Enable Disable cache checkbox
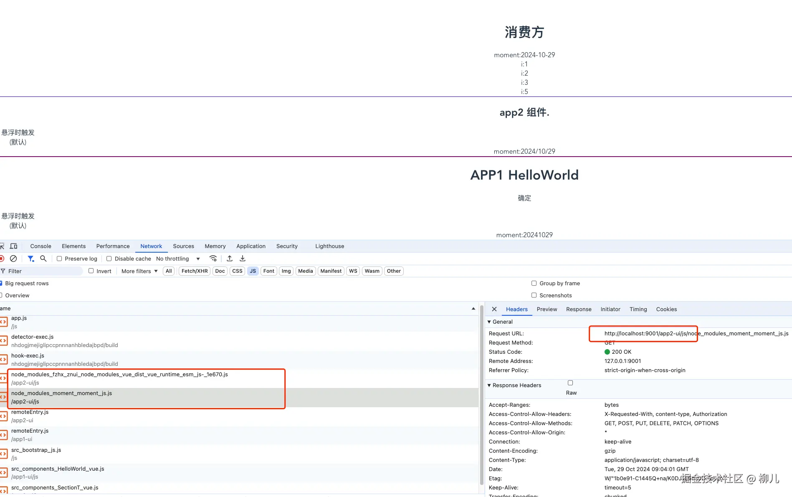792x497 pixels. click(x=109, y=259)
